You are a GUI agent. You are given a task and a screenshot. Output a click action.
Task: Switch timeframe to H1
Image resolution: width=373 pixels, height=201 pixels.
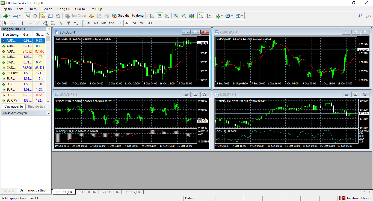(x=119, y=23)
